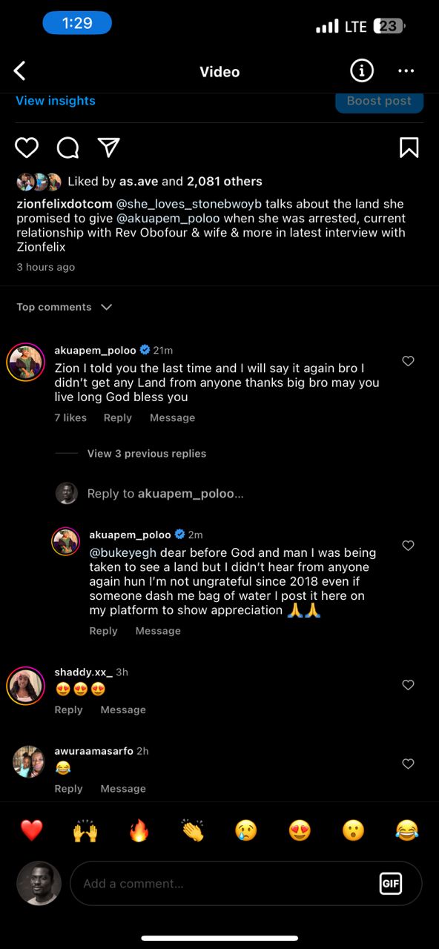Insert the clapping hands emoji
This screenshot has height=949, width=439.
pyautogui.click(x=192, y=830)
